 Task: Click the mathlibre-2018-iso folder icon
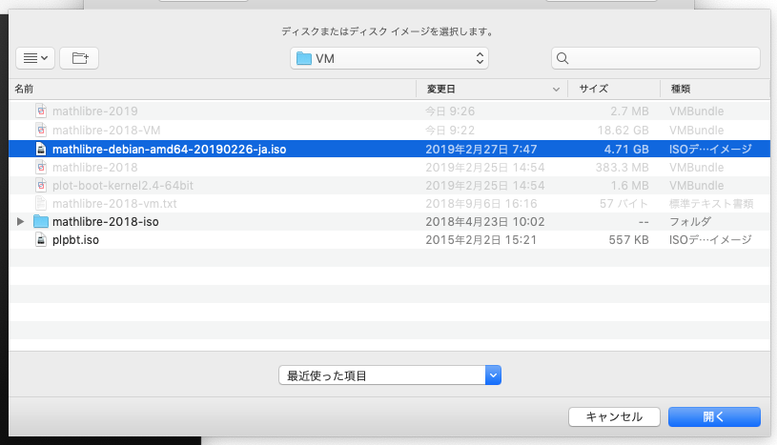[40, 222]
